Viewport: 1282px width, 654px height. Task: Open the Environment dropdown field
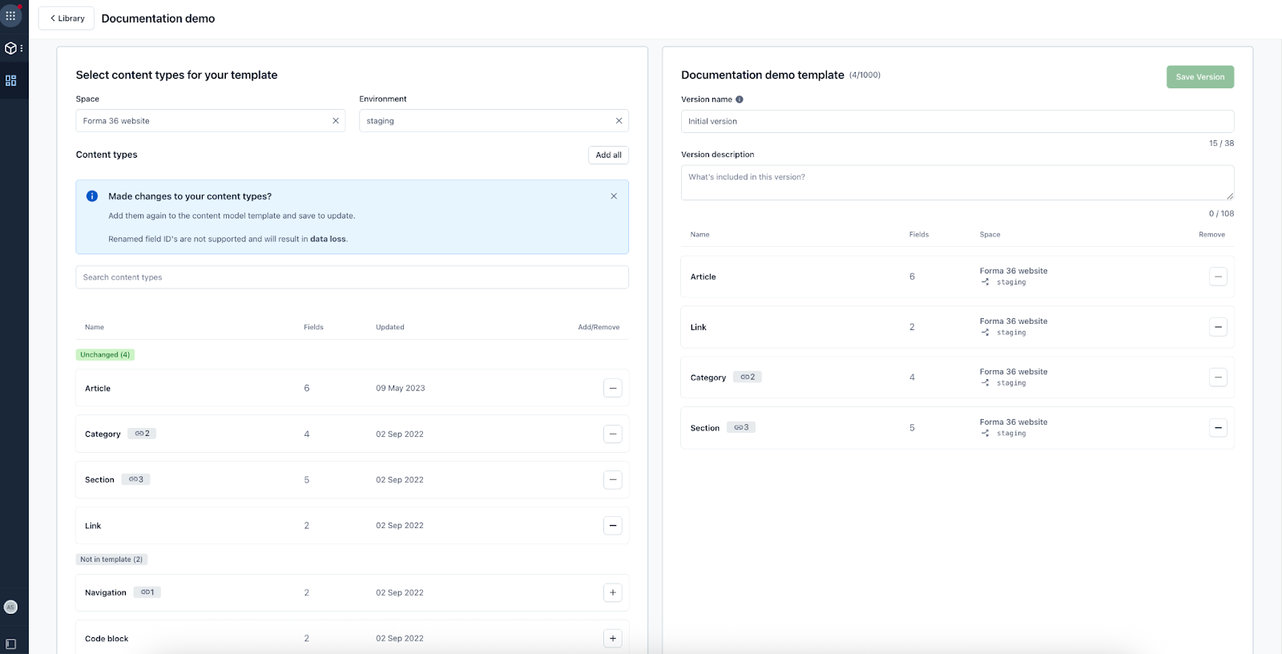(x=494, y=121)
